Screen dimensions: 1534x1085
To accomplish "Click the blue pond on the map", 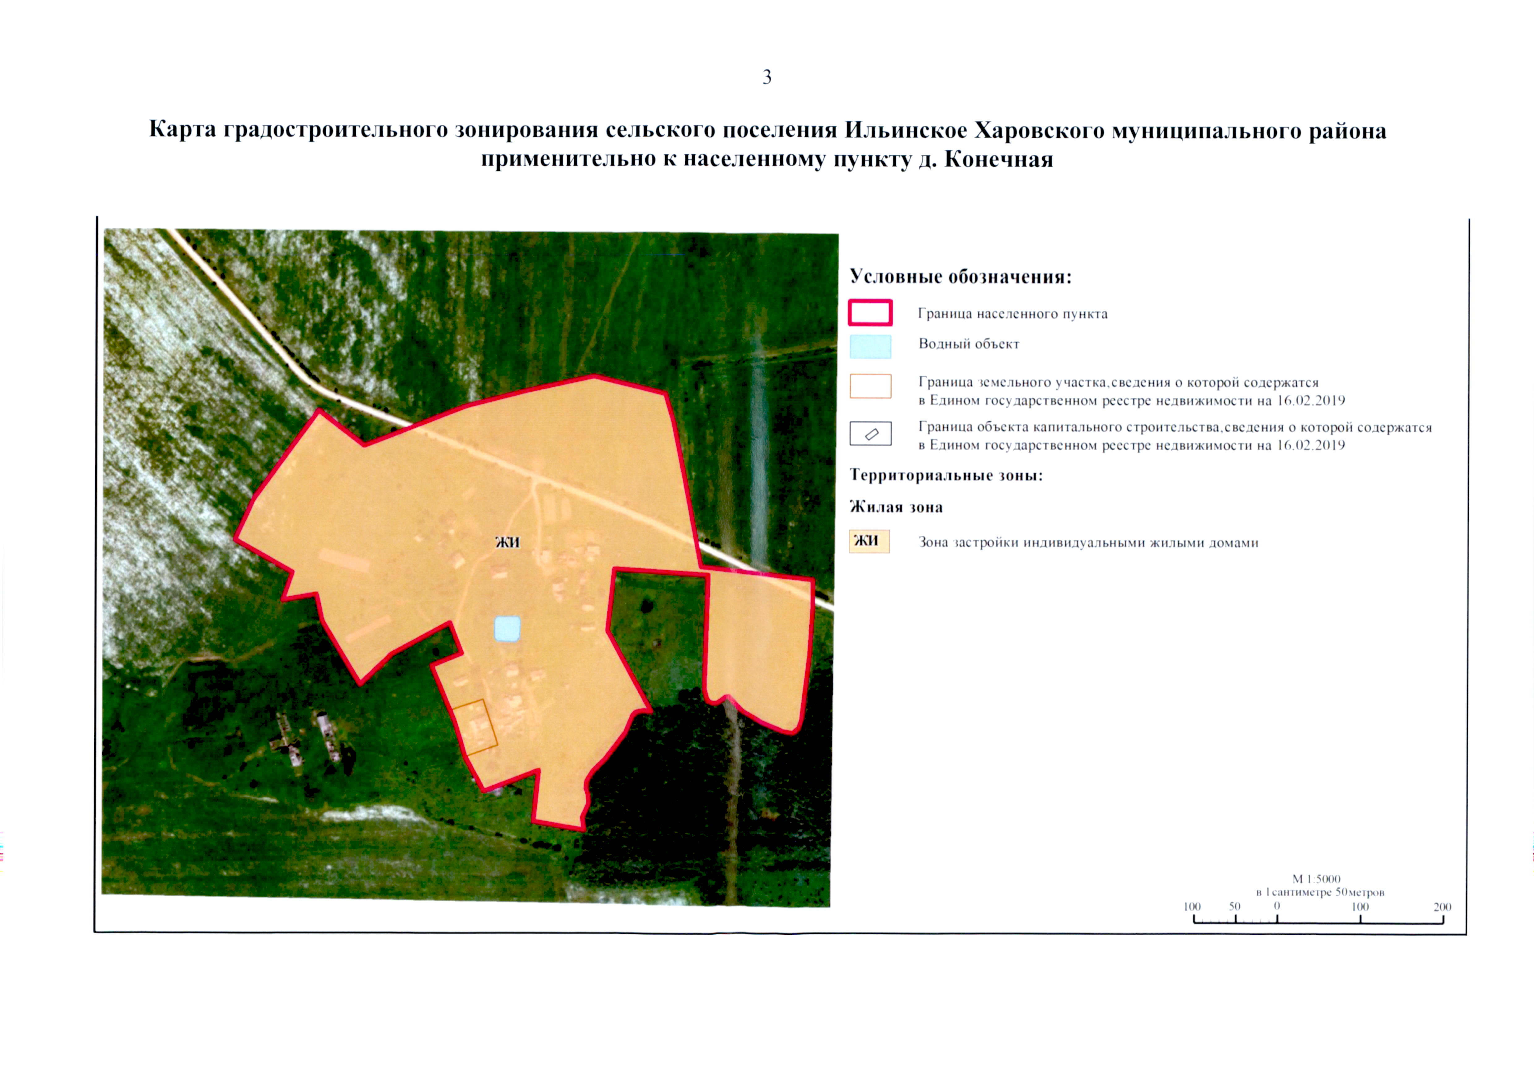I will [507, 629].
